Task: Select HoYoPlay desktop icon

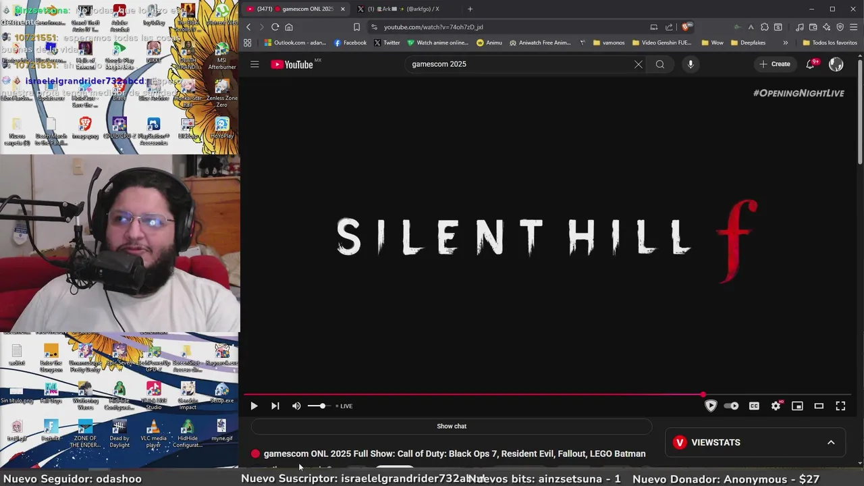Action: pyautogui.click(x=221, y=128)
